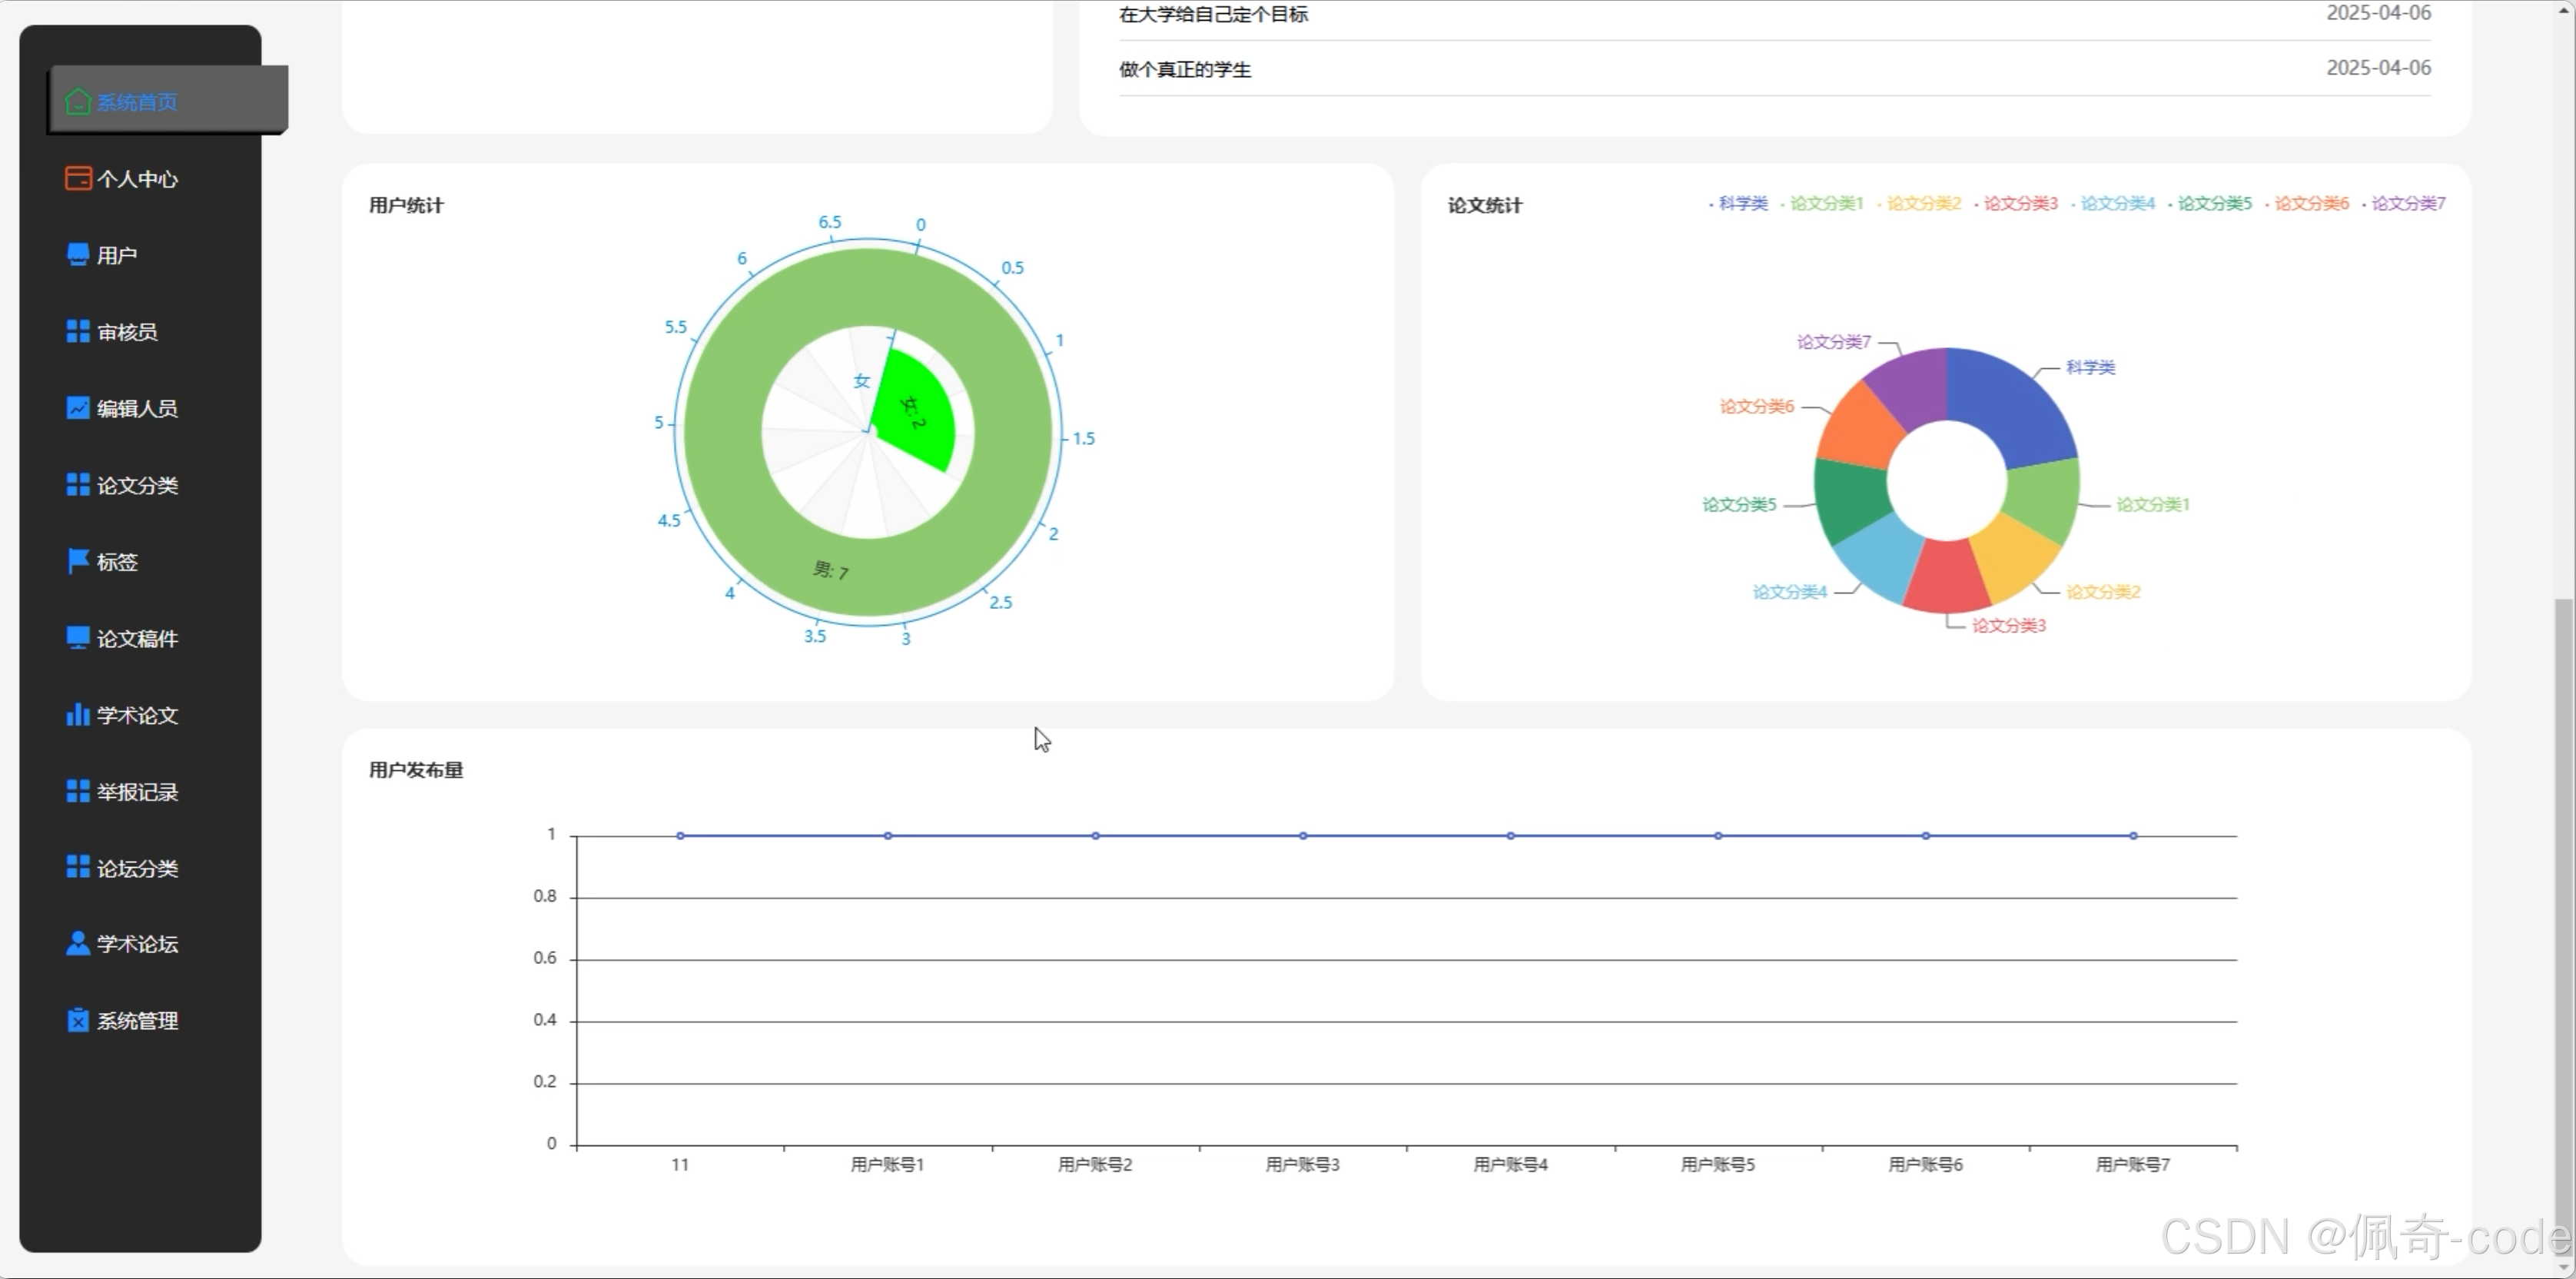The width and height of the screenshot is (2576, 1279).
Task: Click the 系统管理 clipboard icon
Action: pos(77,1020)
